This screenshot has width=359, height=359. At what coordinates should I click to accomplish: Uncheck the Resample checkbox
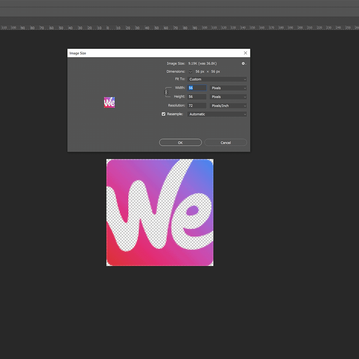click(x=163, y=114)
